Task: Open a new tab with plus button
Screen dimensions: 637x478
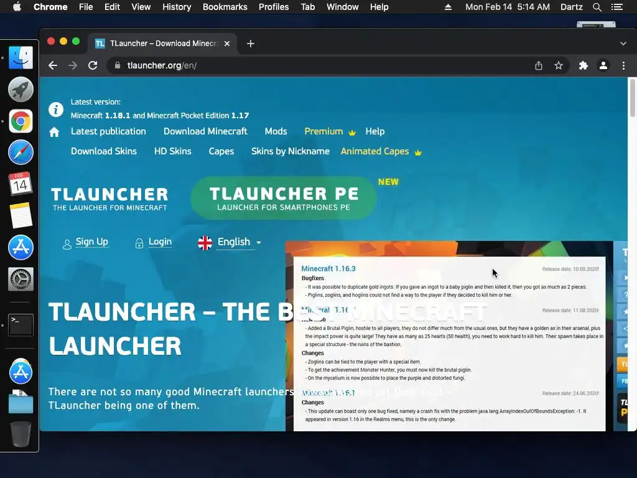Action: tap(251, 44)
